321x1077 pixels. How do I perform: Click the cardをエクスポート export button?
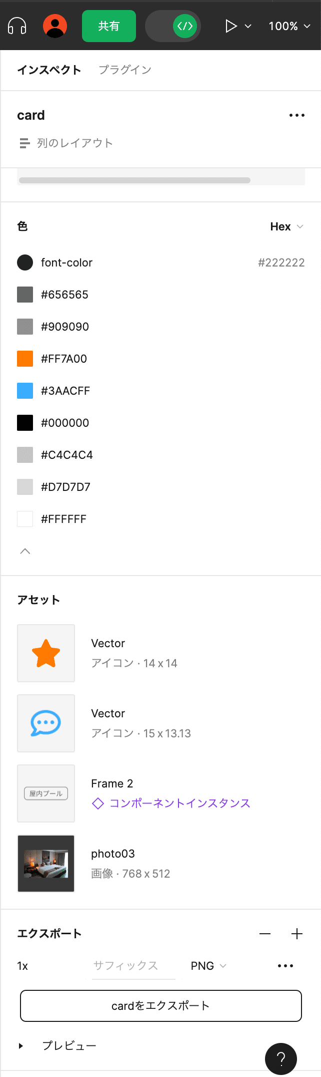(160, 1006)
